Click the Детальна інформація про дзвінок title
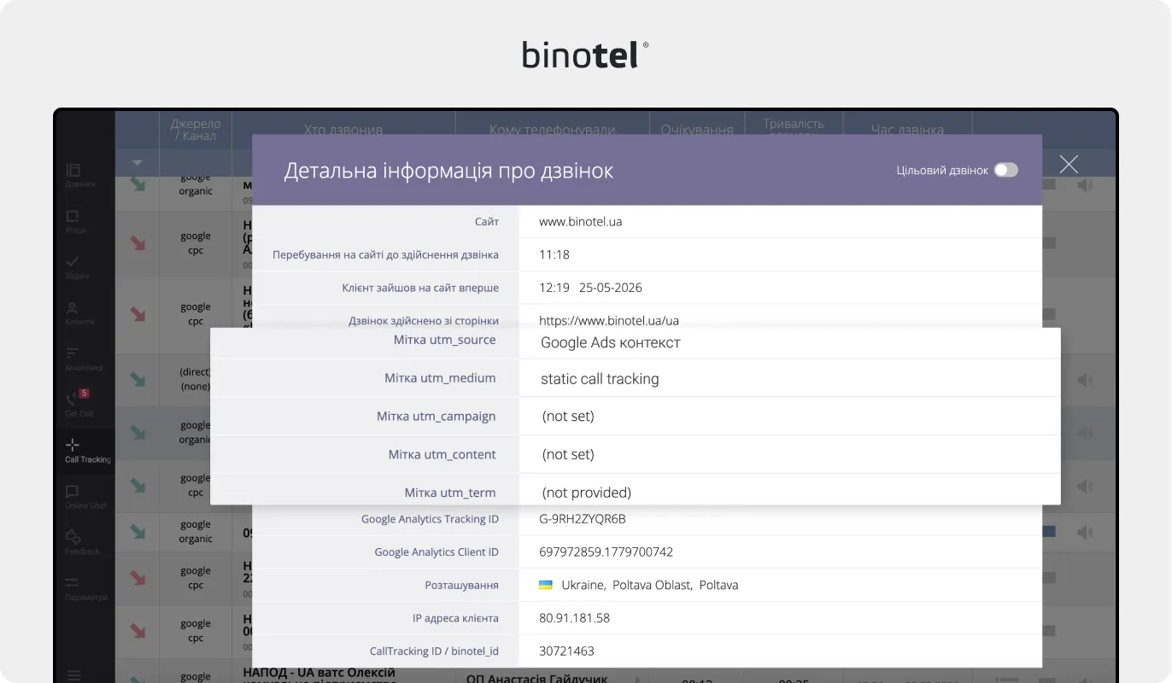This screenshot has height=683, width=1172. click(x=448, y=171)
